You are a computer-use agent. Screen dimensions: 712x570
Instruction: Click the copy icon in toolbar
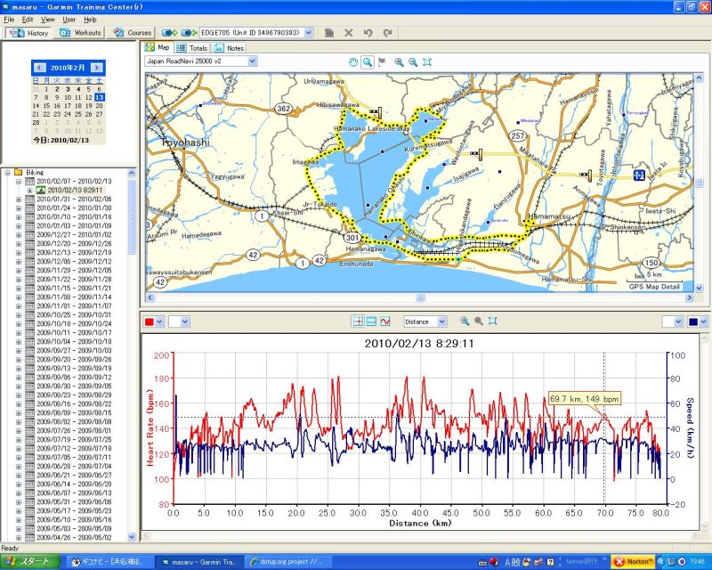[x=329, y=33]
